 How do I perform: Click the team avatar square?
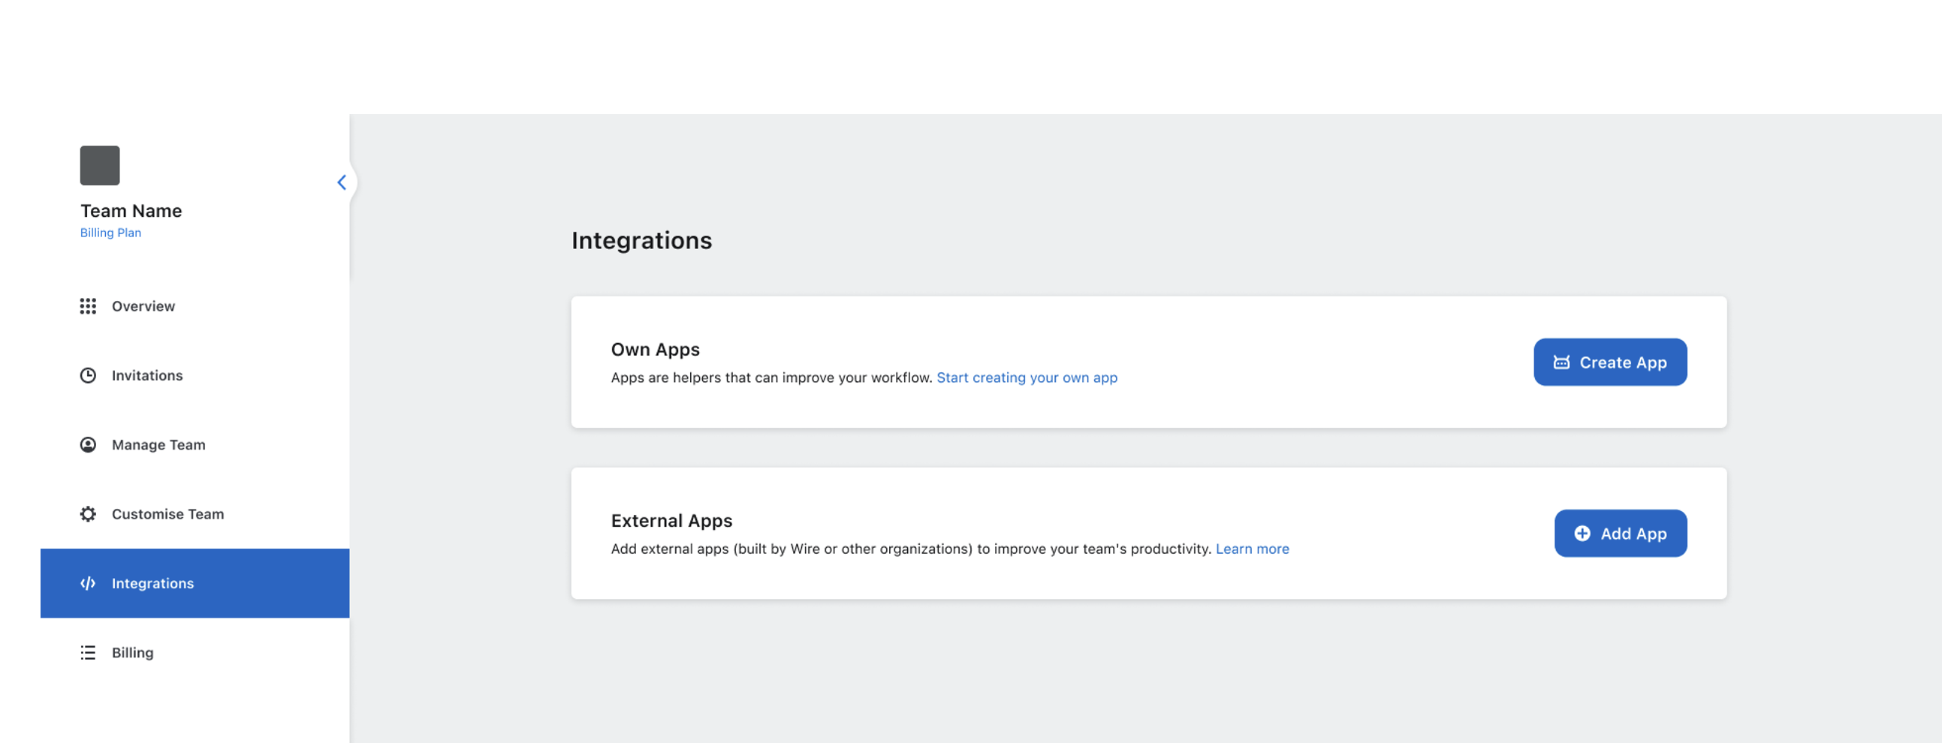coord(100,164)
